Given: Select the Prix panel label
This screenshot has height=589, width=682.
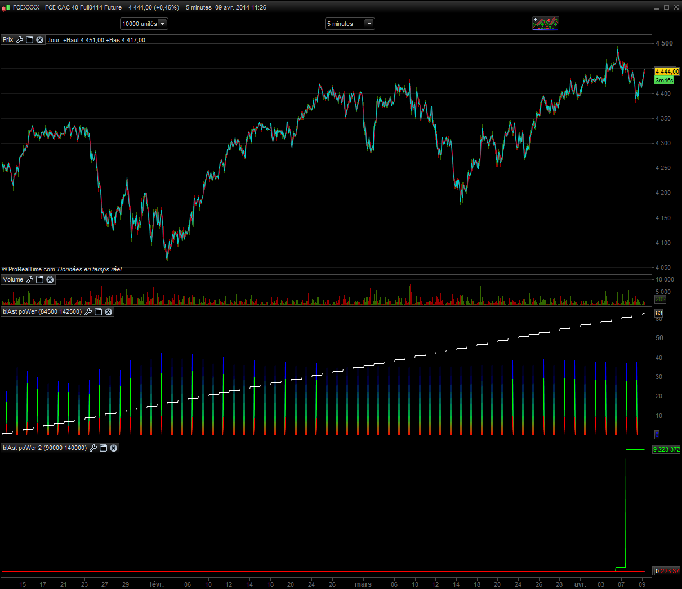Looking at the screenshot, I should [8, 40].
